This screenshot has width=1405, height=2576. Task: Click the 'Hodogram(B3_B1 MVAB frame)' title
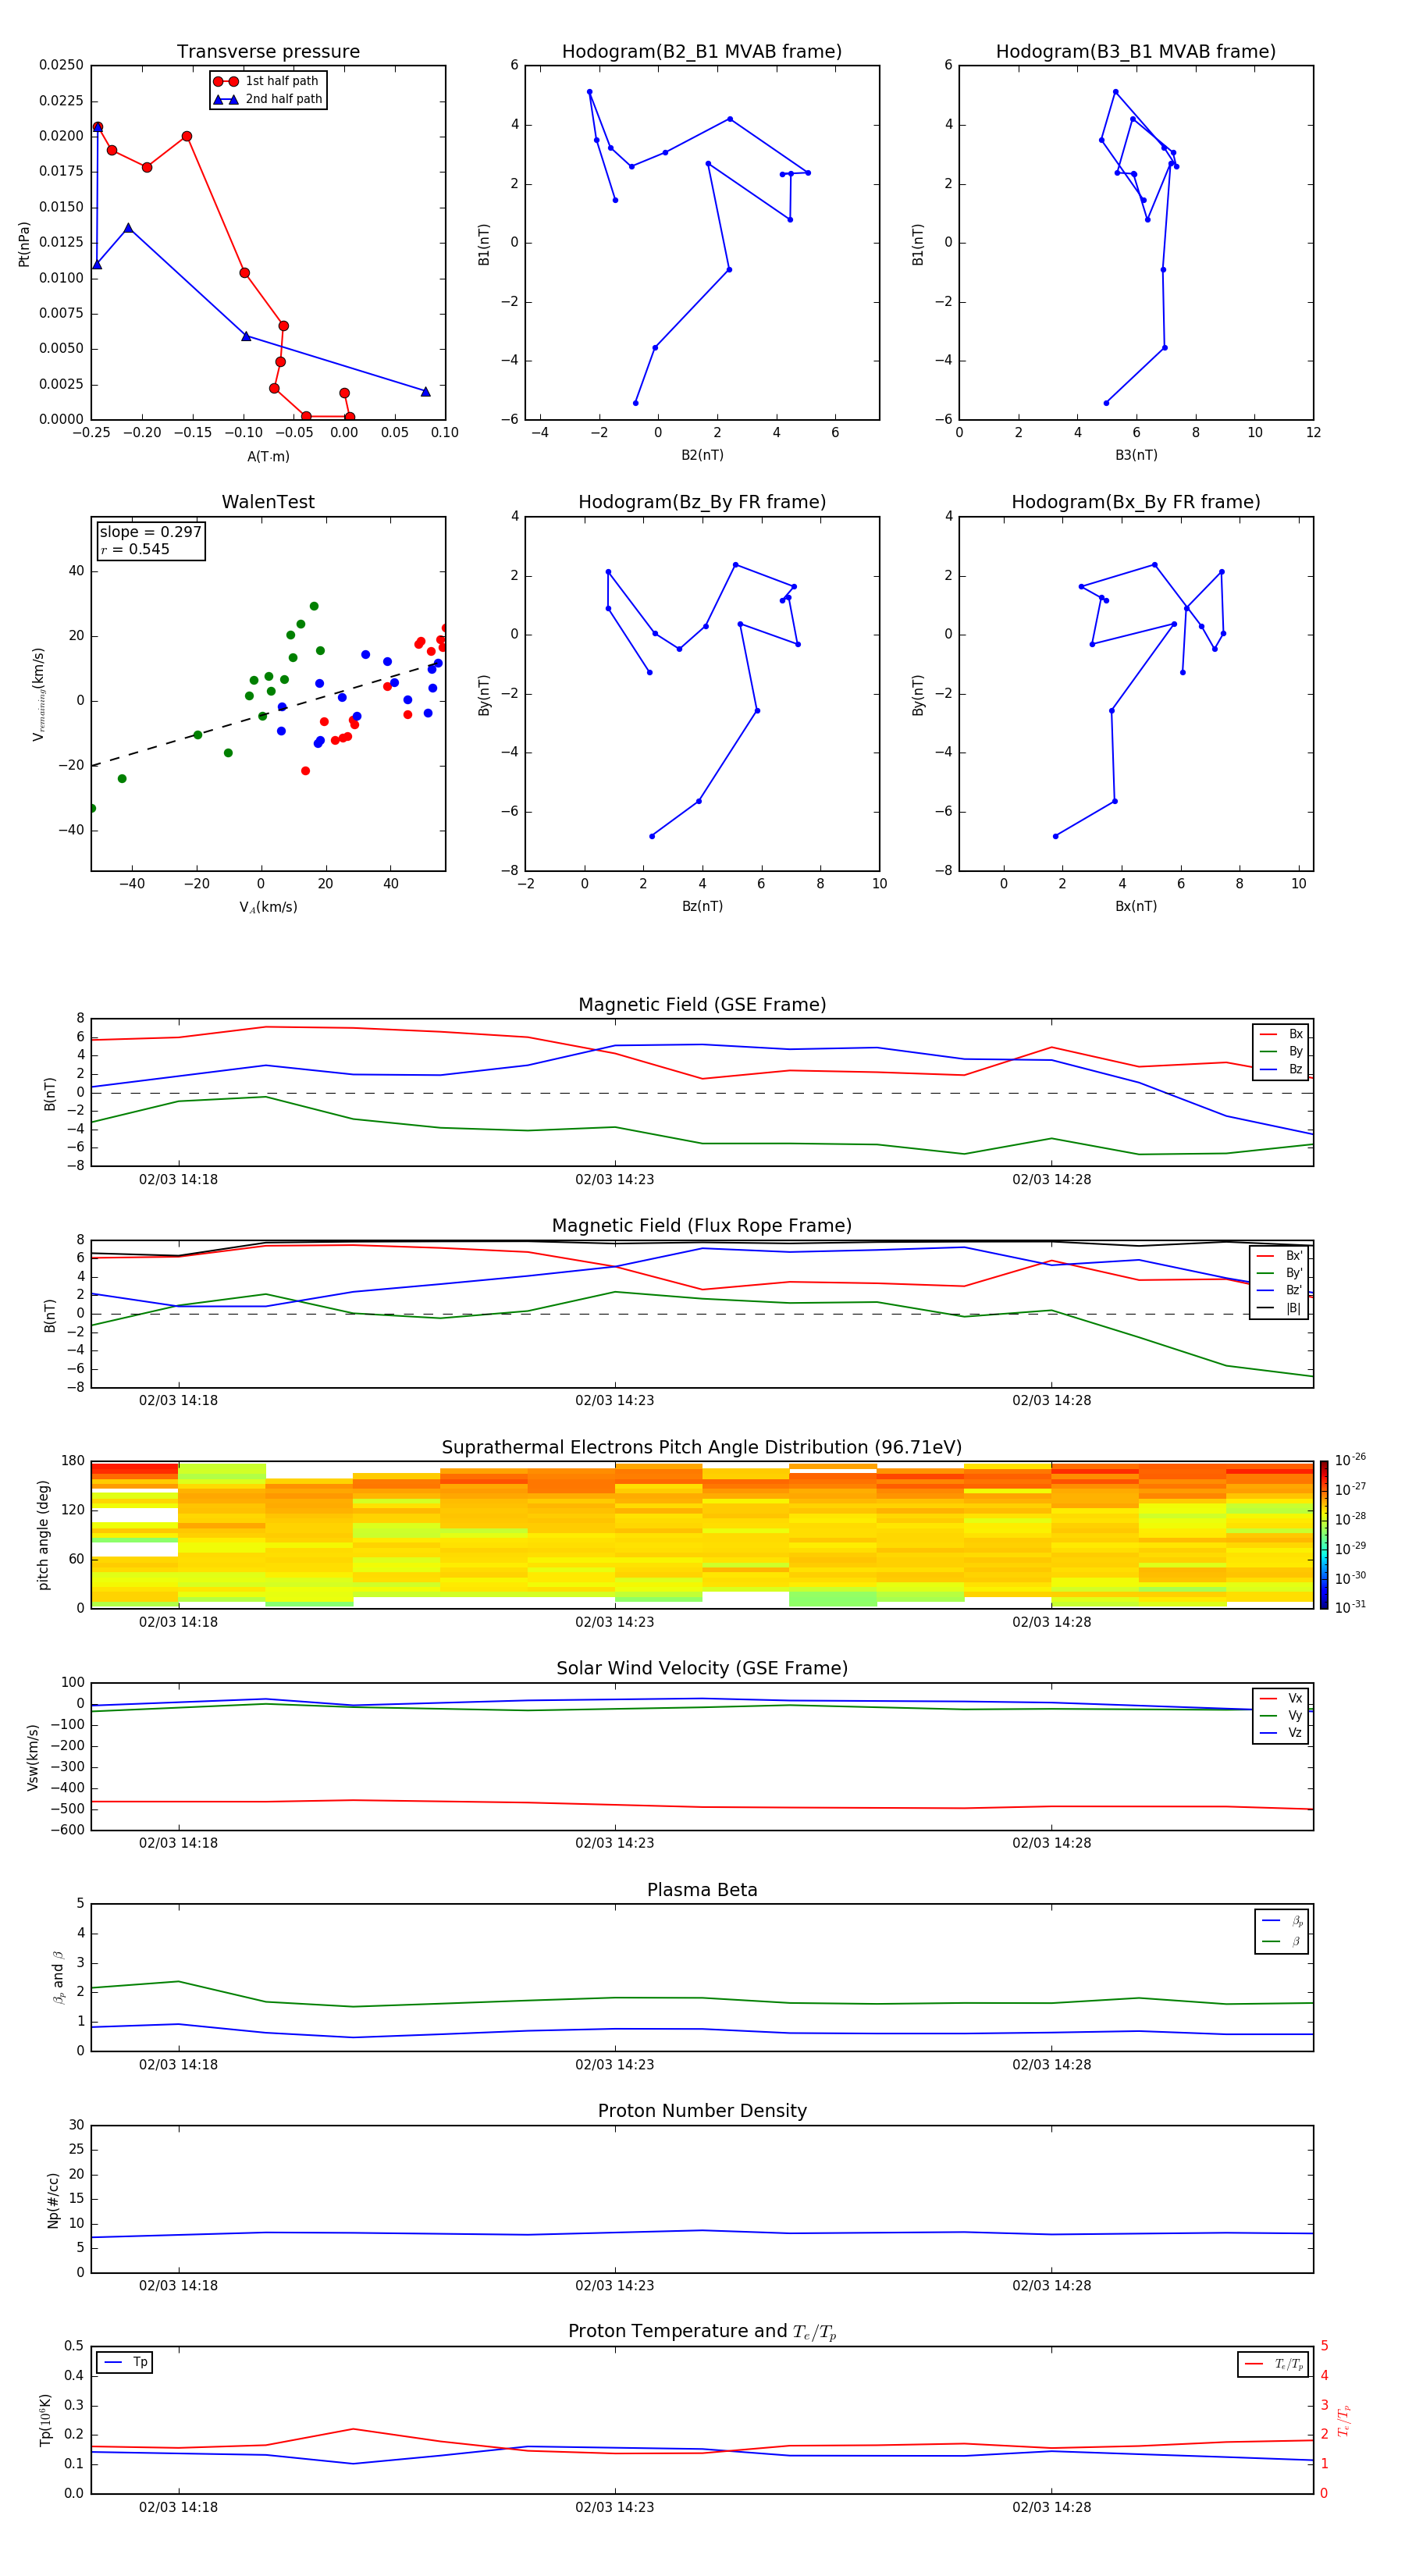1136,52
